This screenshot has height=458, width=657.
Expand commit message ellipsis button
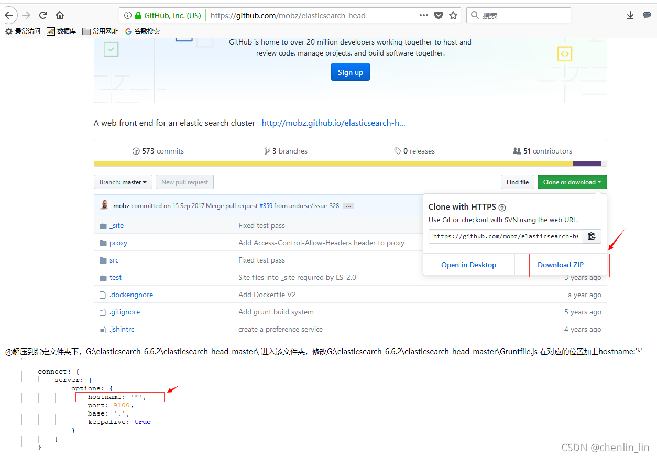(x=348, y=206)
